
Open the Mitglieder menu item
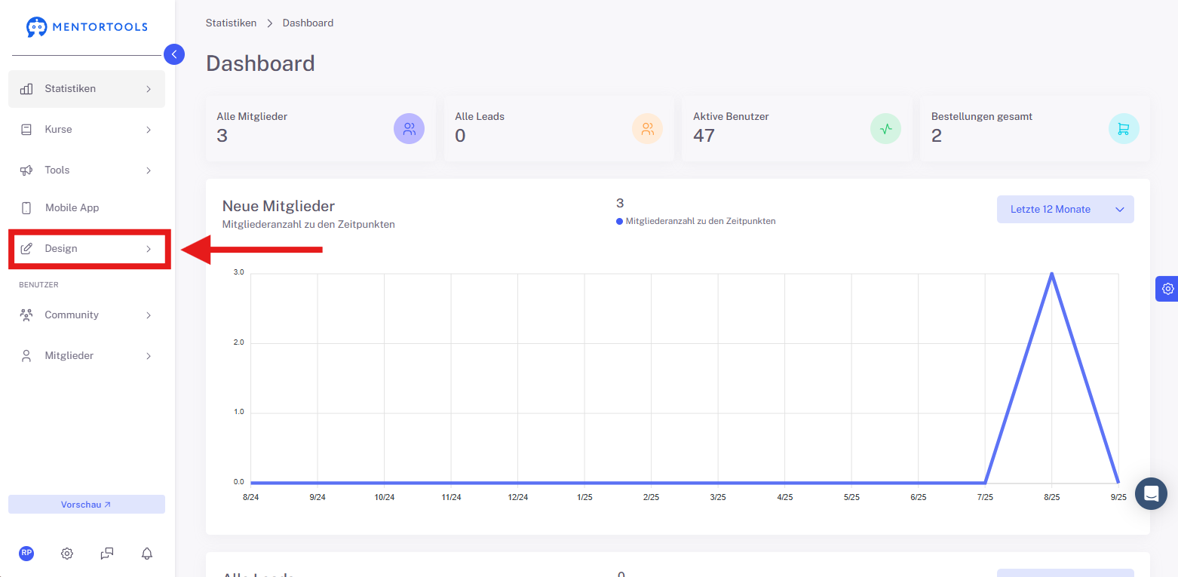(x=87, y=356)
